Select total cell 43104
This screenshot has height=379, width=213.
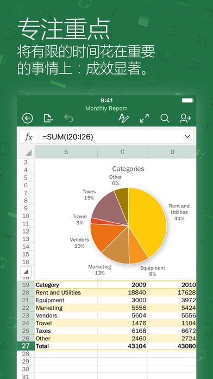122,346
